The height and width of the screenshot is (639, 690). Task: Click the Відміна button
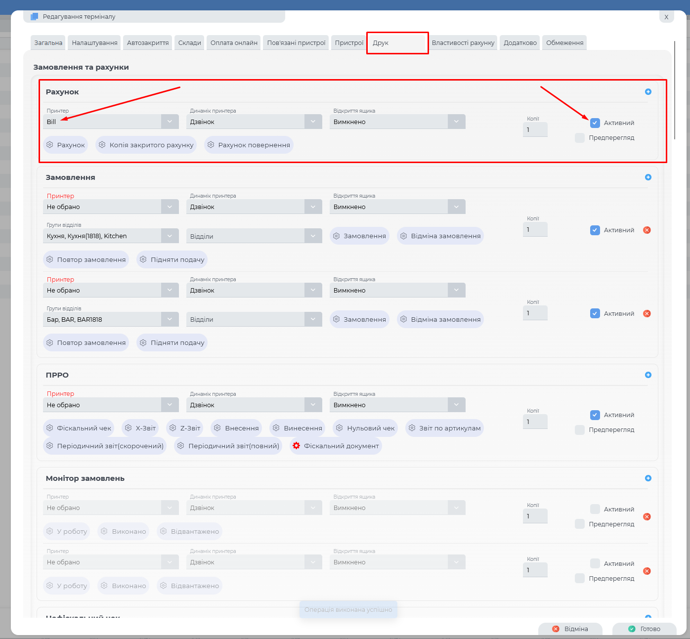click(570, 629)
